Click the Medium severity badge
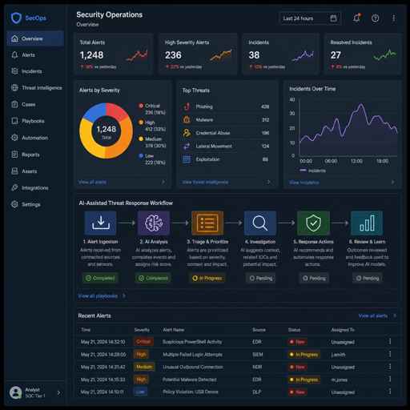Screen dimensions: 410x410 tap(144, 367)
